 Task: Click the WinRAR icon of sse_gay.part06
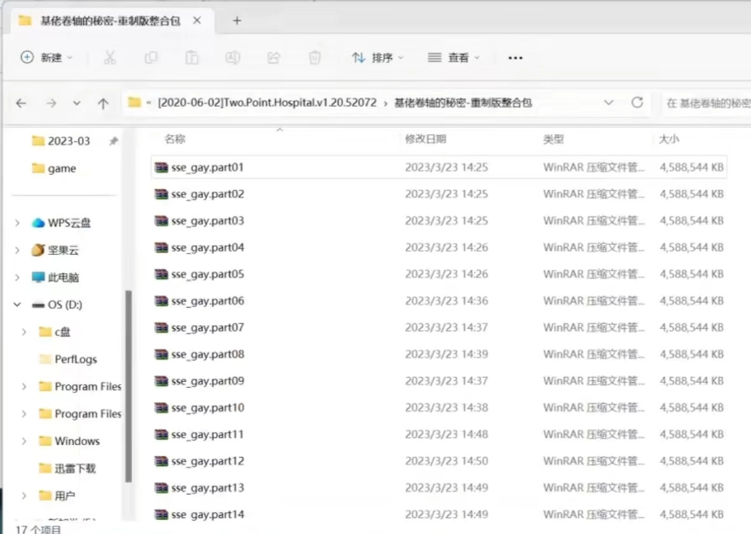(162, 301)
